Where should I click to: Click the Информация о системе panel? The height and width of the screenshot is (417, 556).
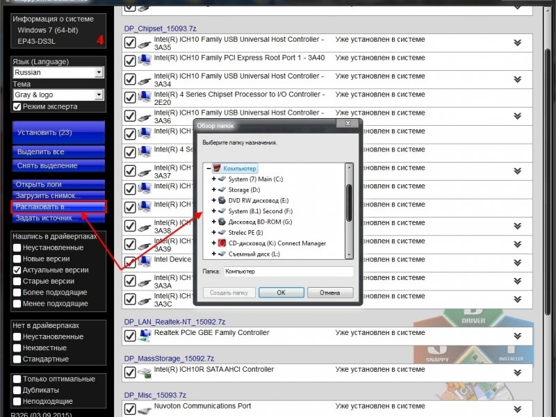coord(58,31)
